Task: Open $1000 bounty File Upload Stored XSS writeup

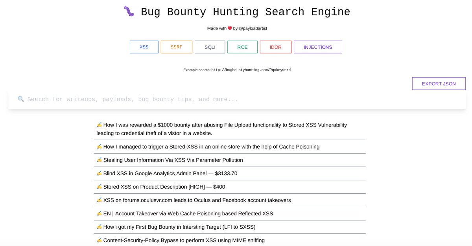Action: pos(222,129)
